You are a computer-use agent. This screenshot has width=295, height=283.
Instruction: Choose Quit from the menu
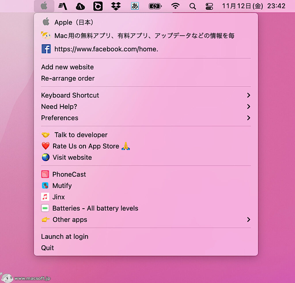pyautogui.click(x=146, y=248)
